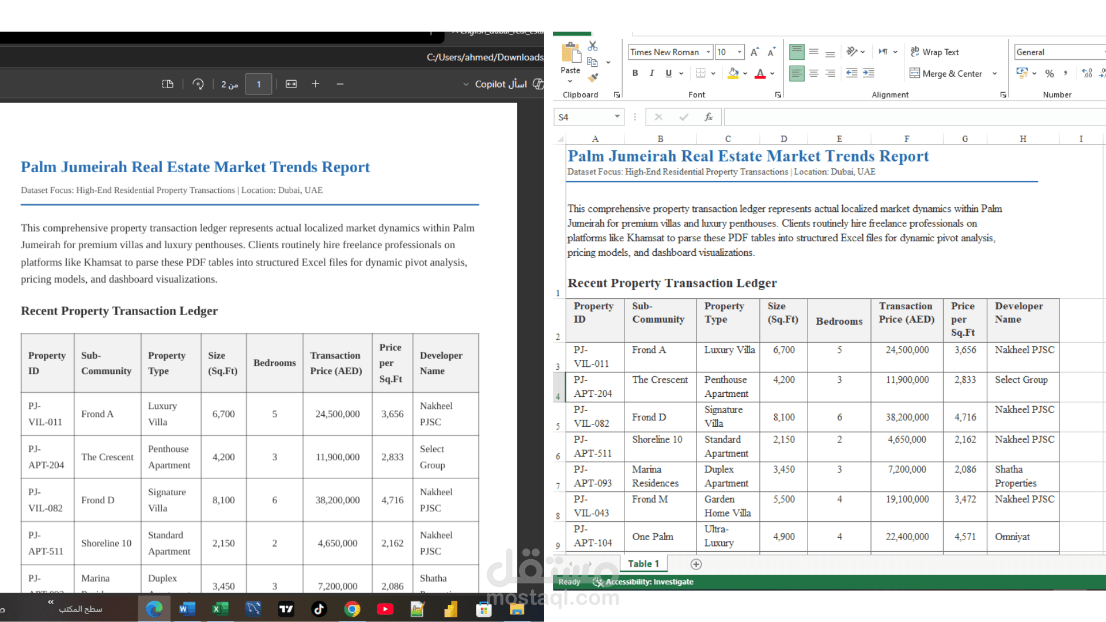The height and width of the screenshot is (622, 1106).
Task: Select the Format Painter brush
Action: [x=593, y=78]
